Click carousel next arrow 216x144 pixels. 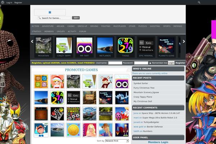(184, 41)
